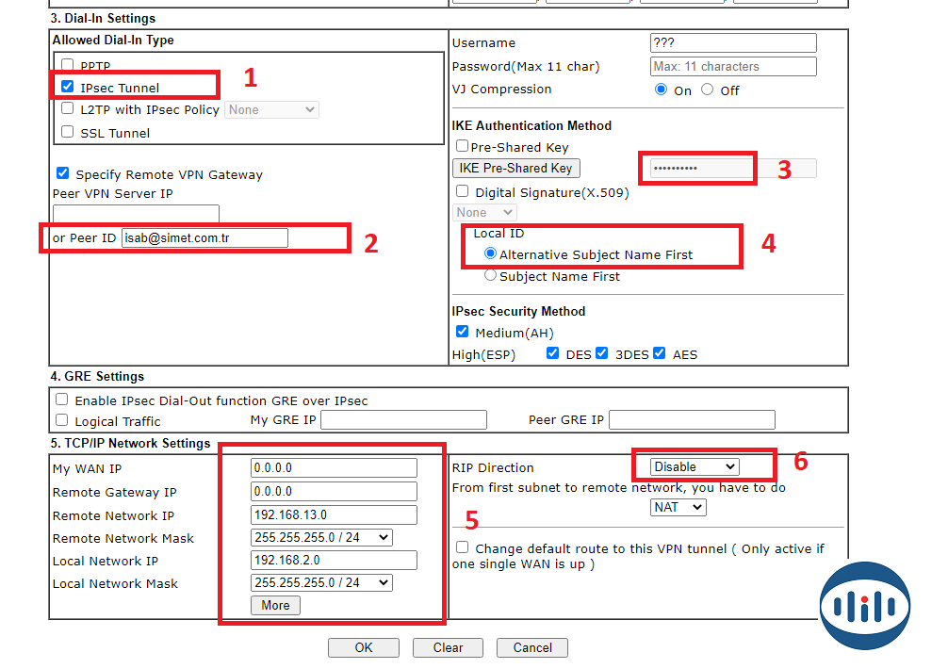Enable the SSL Tunnel checkbox
The height and width of the screenshot is (669, 948).
pos(67,132)
